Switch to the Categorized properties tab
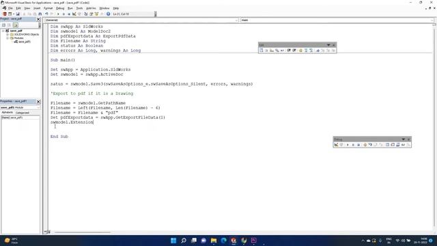 tap(23, 113)
